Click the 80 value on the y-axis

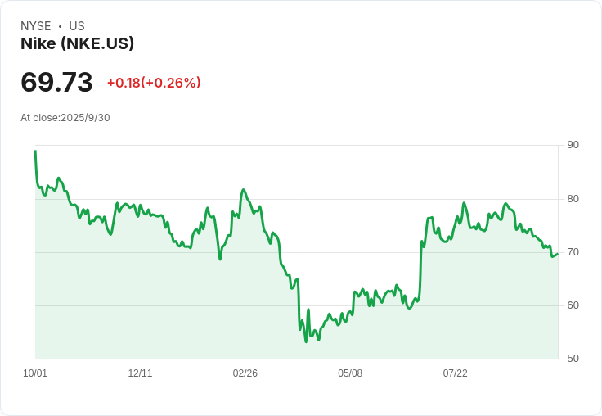pyautogui.click(x=573, y=199)
